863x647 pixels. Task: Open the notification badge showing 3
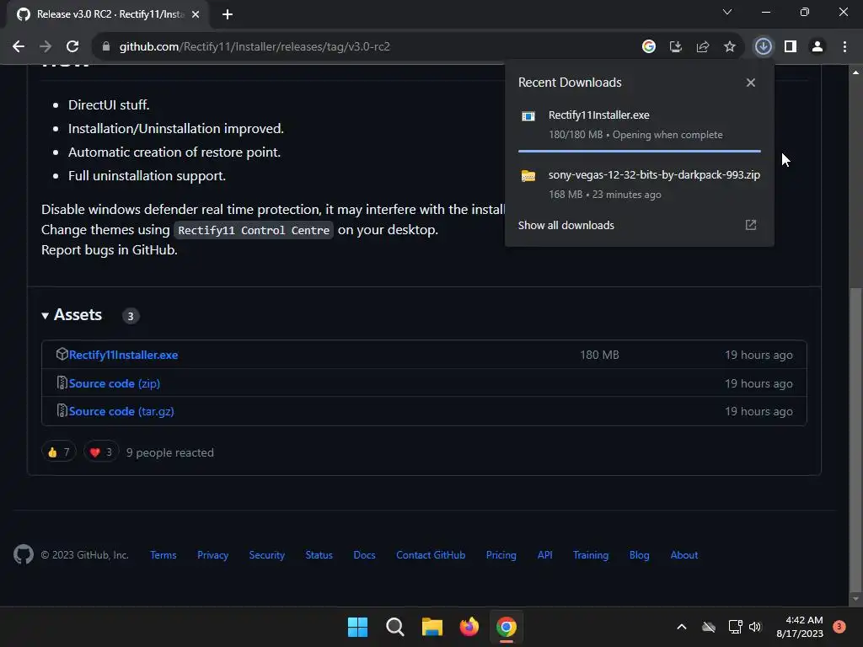point(839,626)
